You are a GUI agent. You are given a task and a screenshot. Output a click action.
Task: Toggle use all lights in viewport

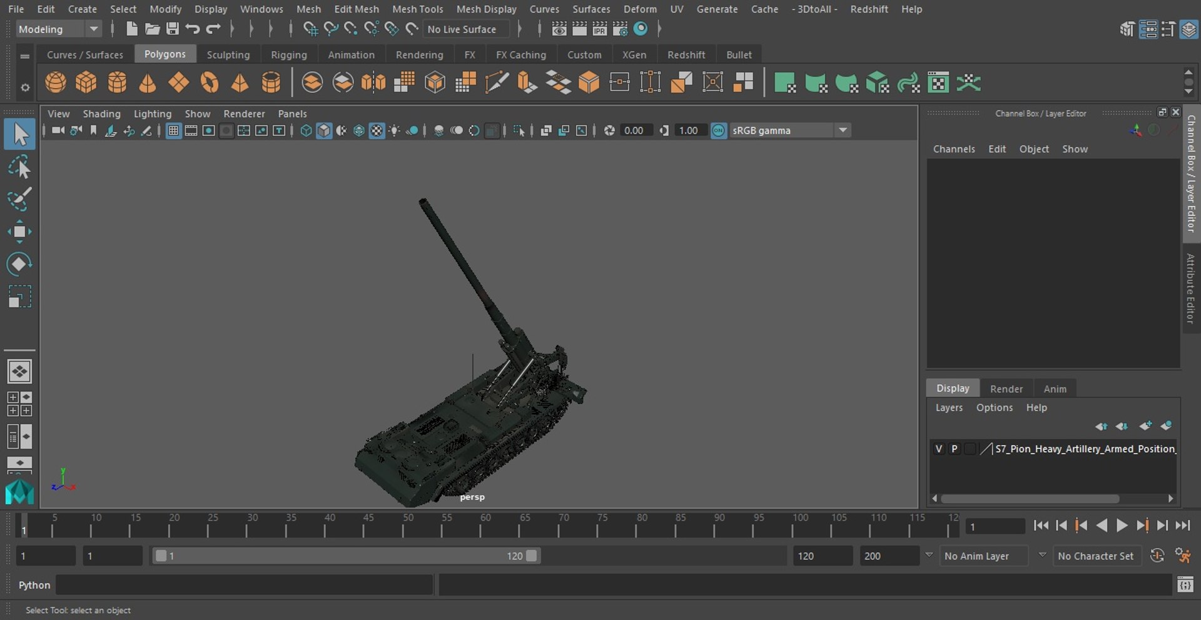point(395,130)
